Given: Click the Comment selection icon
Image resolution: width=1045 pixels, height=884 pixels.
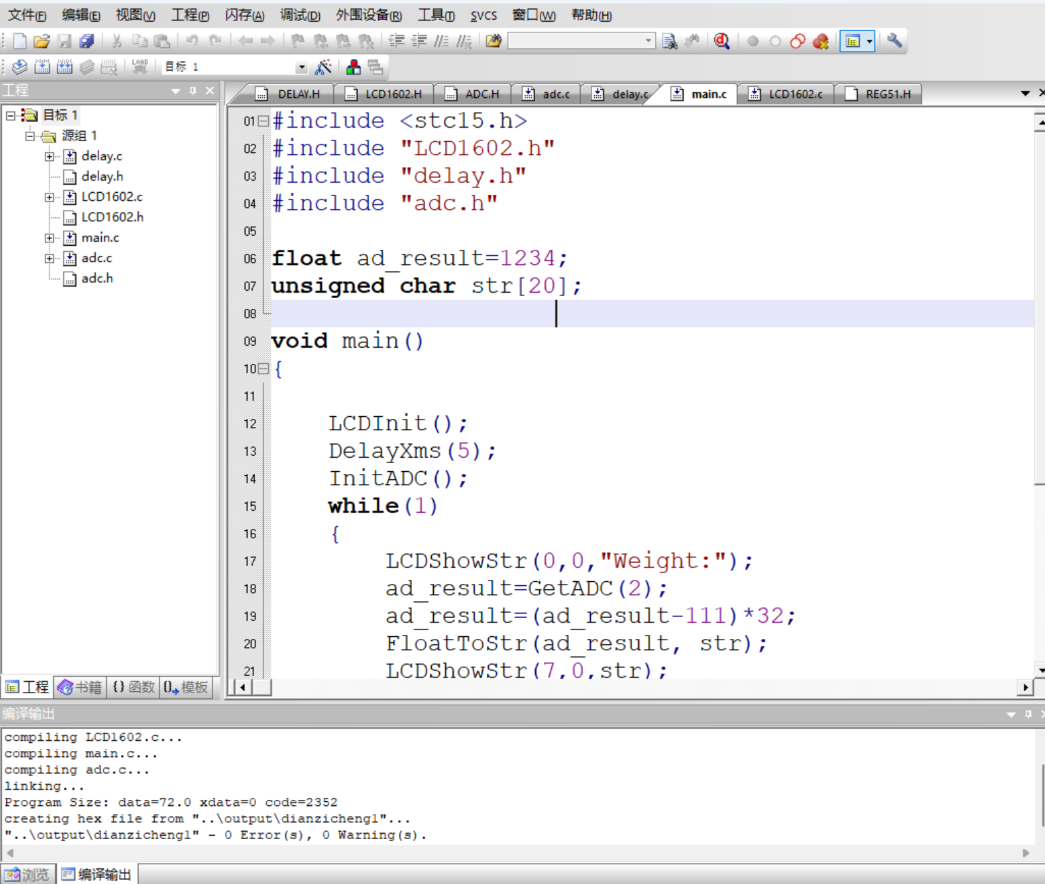Looking at the screenshot, I should (441, 41).
